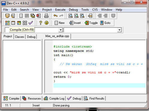Click the Find next magnifier icon
Image resolution: width=149 pixels, height=111 pixels.
82,16
